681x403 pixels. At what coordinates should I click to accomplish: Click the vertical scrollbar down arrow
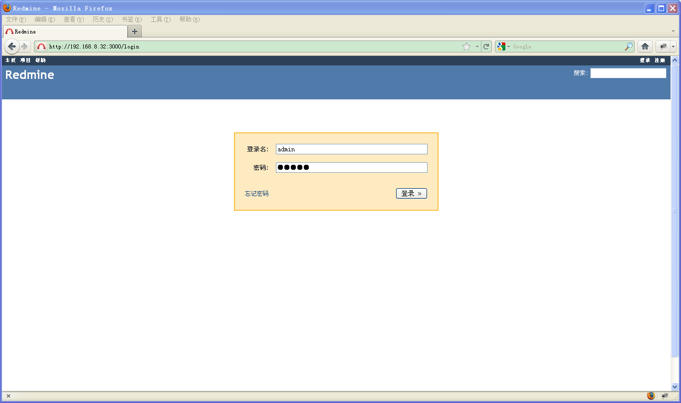pyautogui.click(x=675, y=387)
